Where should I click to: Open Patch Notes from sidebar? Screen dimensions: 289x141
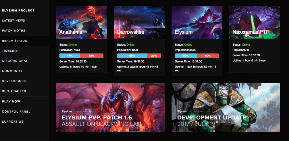pyautogui.click(x=14, y=31)
